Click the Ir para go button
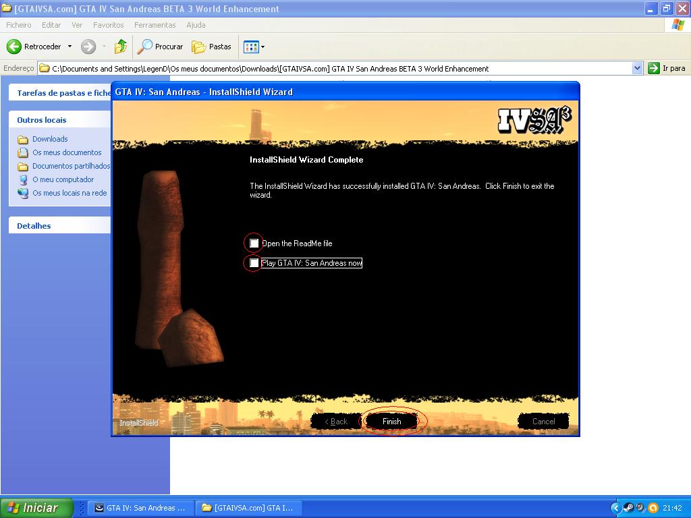Image resolution: width=691 pixels, height=518 pixels. tap(667, 68)
